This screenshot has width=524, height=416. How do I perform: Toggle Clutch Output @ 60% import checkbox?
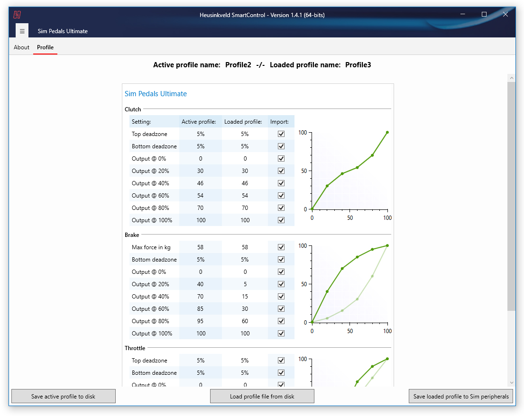[281, 196]
